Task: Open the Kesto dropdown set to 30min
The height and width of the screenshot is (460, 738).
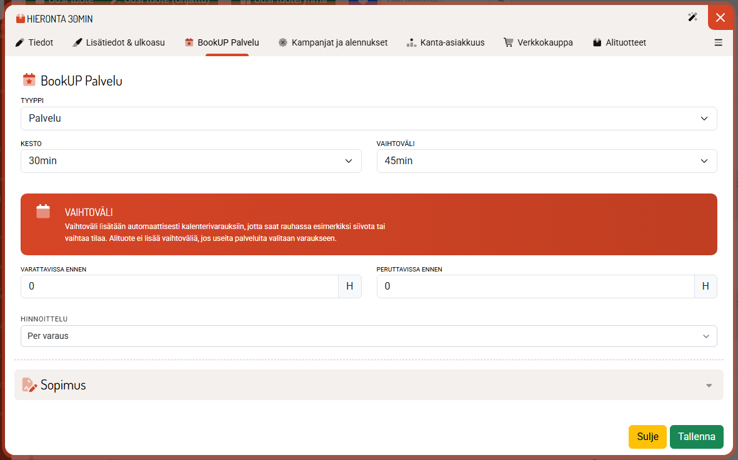Action: point(191,160)
